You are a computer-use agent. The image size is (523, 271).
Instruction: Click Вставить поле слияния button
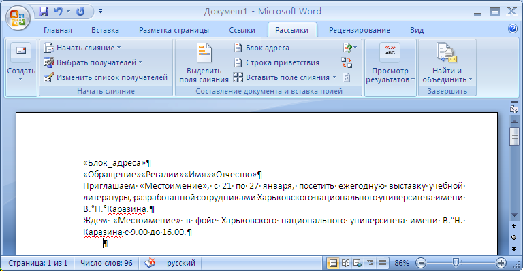pos(281,77)
